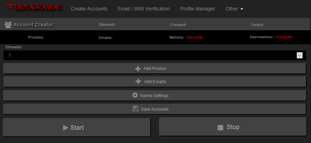Click +Generate next to Names
This screenshot has width=311, height=143.
pos(194,38)
